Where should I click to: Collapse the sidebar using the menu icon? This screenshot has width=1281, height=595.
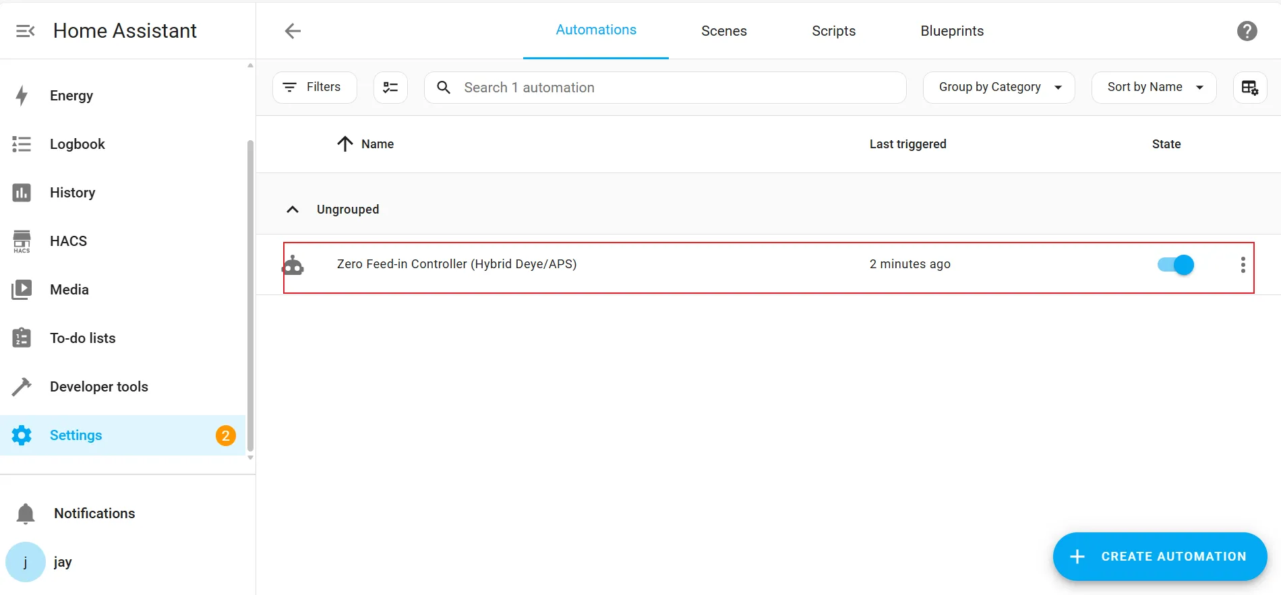coord(25,31)
